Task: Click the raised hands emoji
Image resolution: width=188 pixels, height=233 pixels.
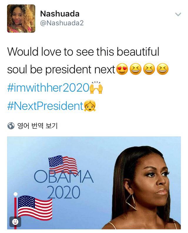Action: pyautogui.click(x=96, y=87)
